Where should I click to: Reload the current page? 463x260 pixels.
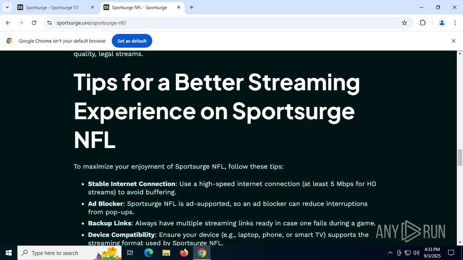[x=34, y=23]
